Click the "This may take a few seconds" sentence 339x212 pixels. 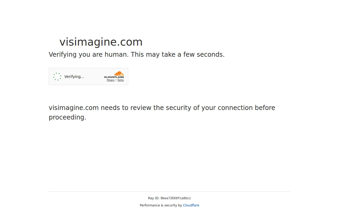(178, 55)
